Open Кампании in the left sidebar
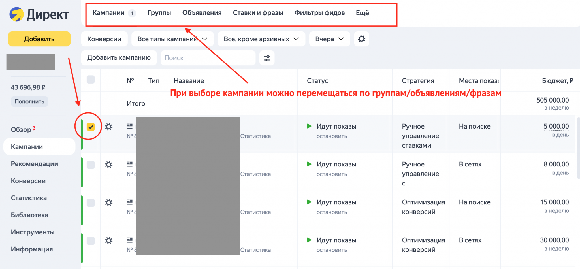The width and height of the screenshot is (580, 269). click(x=39, y=147)
